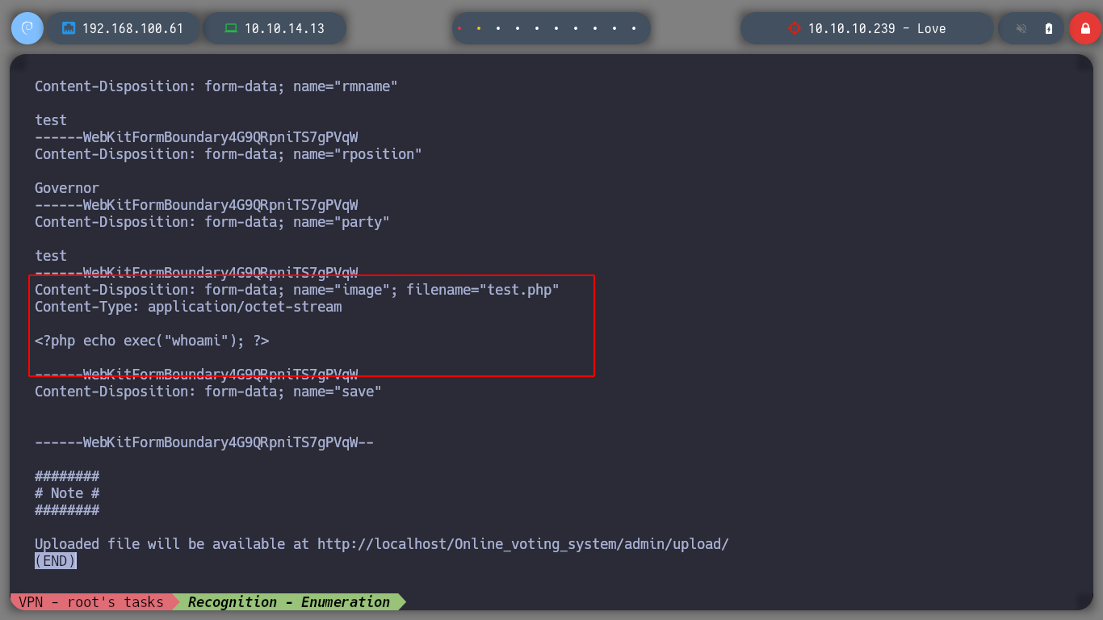1103x620 pixels.
Task: Click the highlighted (END) pager marker
Action: 56,561
